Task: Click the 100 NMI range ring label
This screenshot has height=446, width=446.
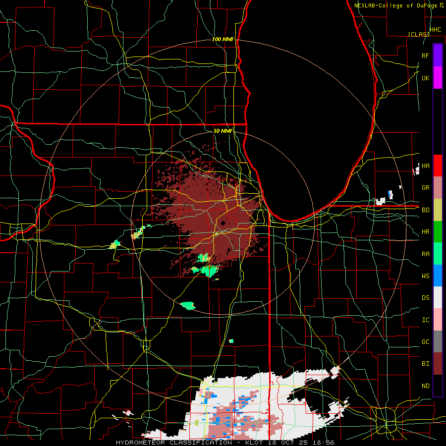Action: pyautogui.click(x=223, y=39)
